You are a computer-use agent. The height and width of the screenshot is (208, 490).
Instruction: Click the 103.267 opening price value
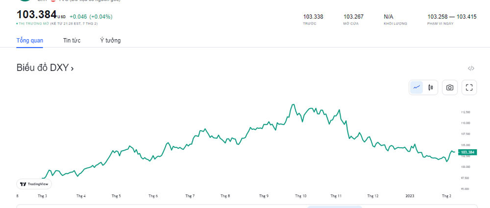click(x=353, y=17)
